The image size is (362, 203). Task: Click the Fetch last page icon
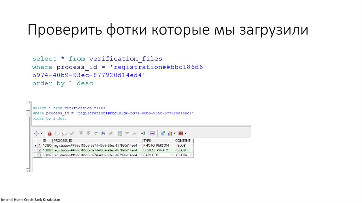88,133
